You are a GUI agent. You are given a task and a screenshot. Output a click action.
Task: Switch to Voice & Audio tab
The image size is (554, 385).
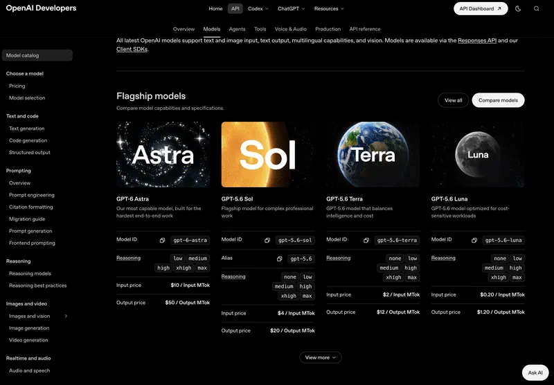[x=290, y=29]
